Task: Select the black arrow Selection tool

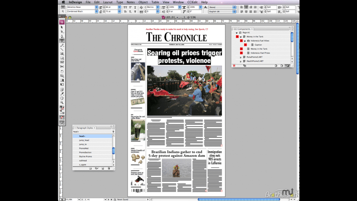Action: click(62, 27)
